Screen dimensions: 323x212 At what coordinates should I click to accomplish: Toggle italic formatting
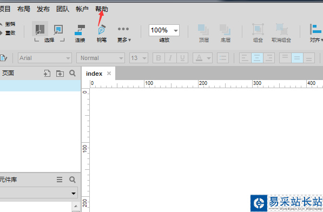coord(170,58)
